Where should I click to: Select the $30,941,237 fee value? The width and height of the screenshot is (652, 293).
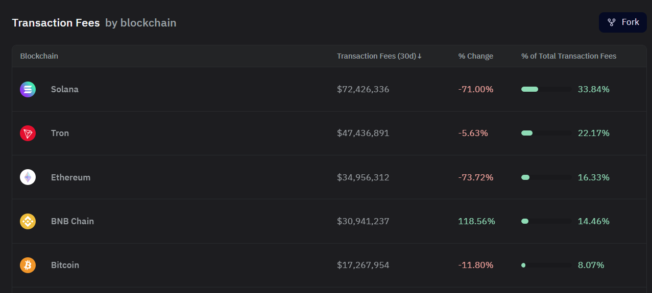[x=363, y=221]
